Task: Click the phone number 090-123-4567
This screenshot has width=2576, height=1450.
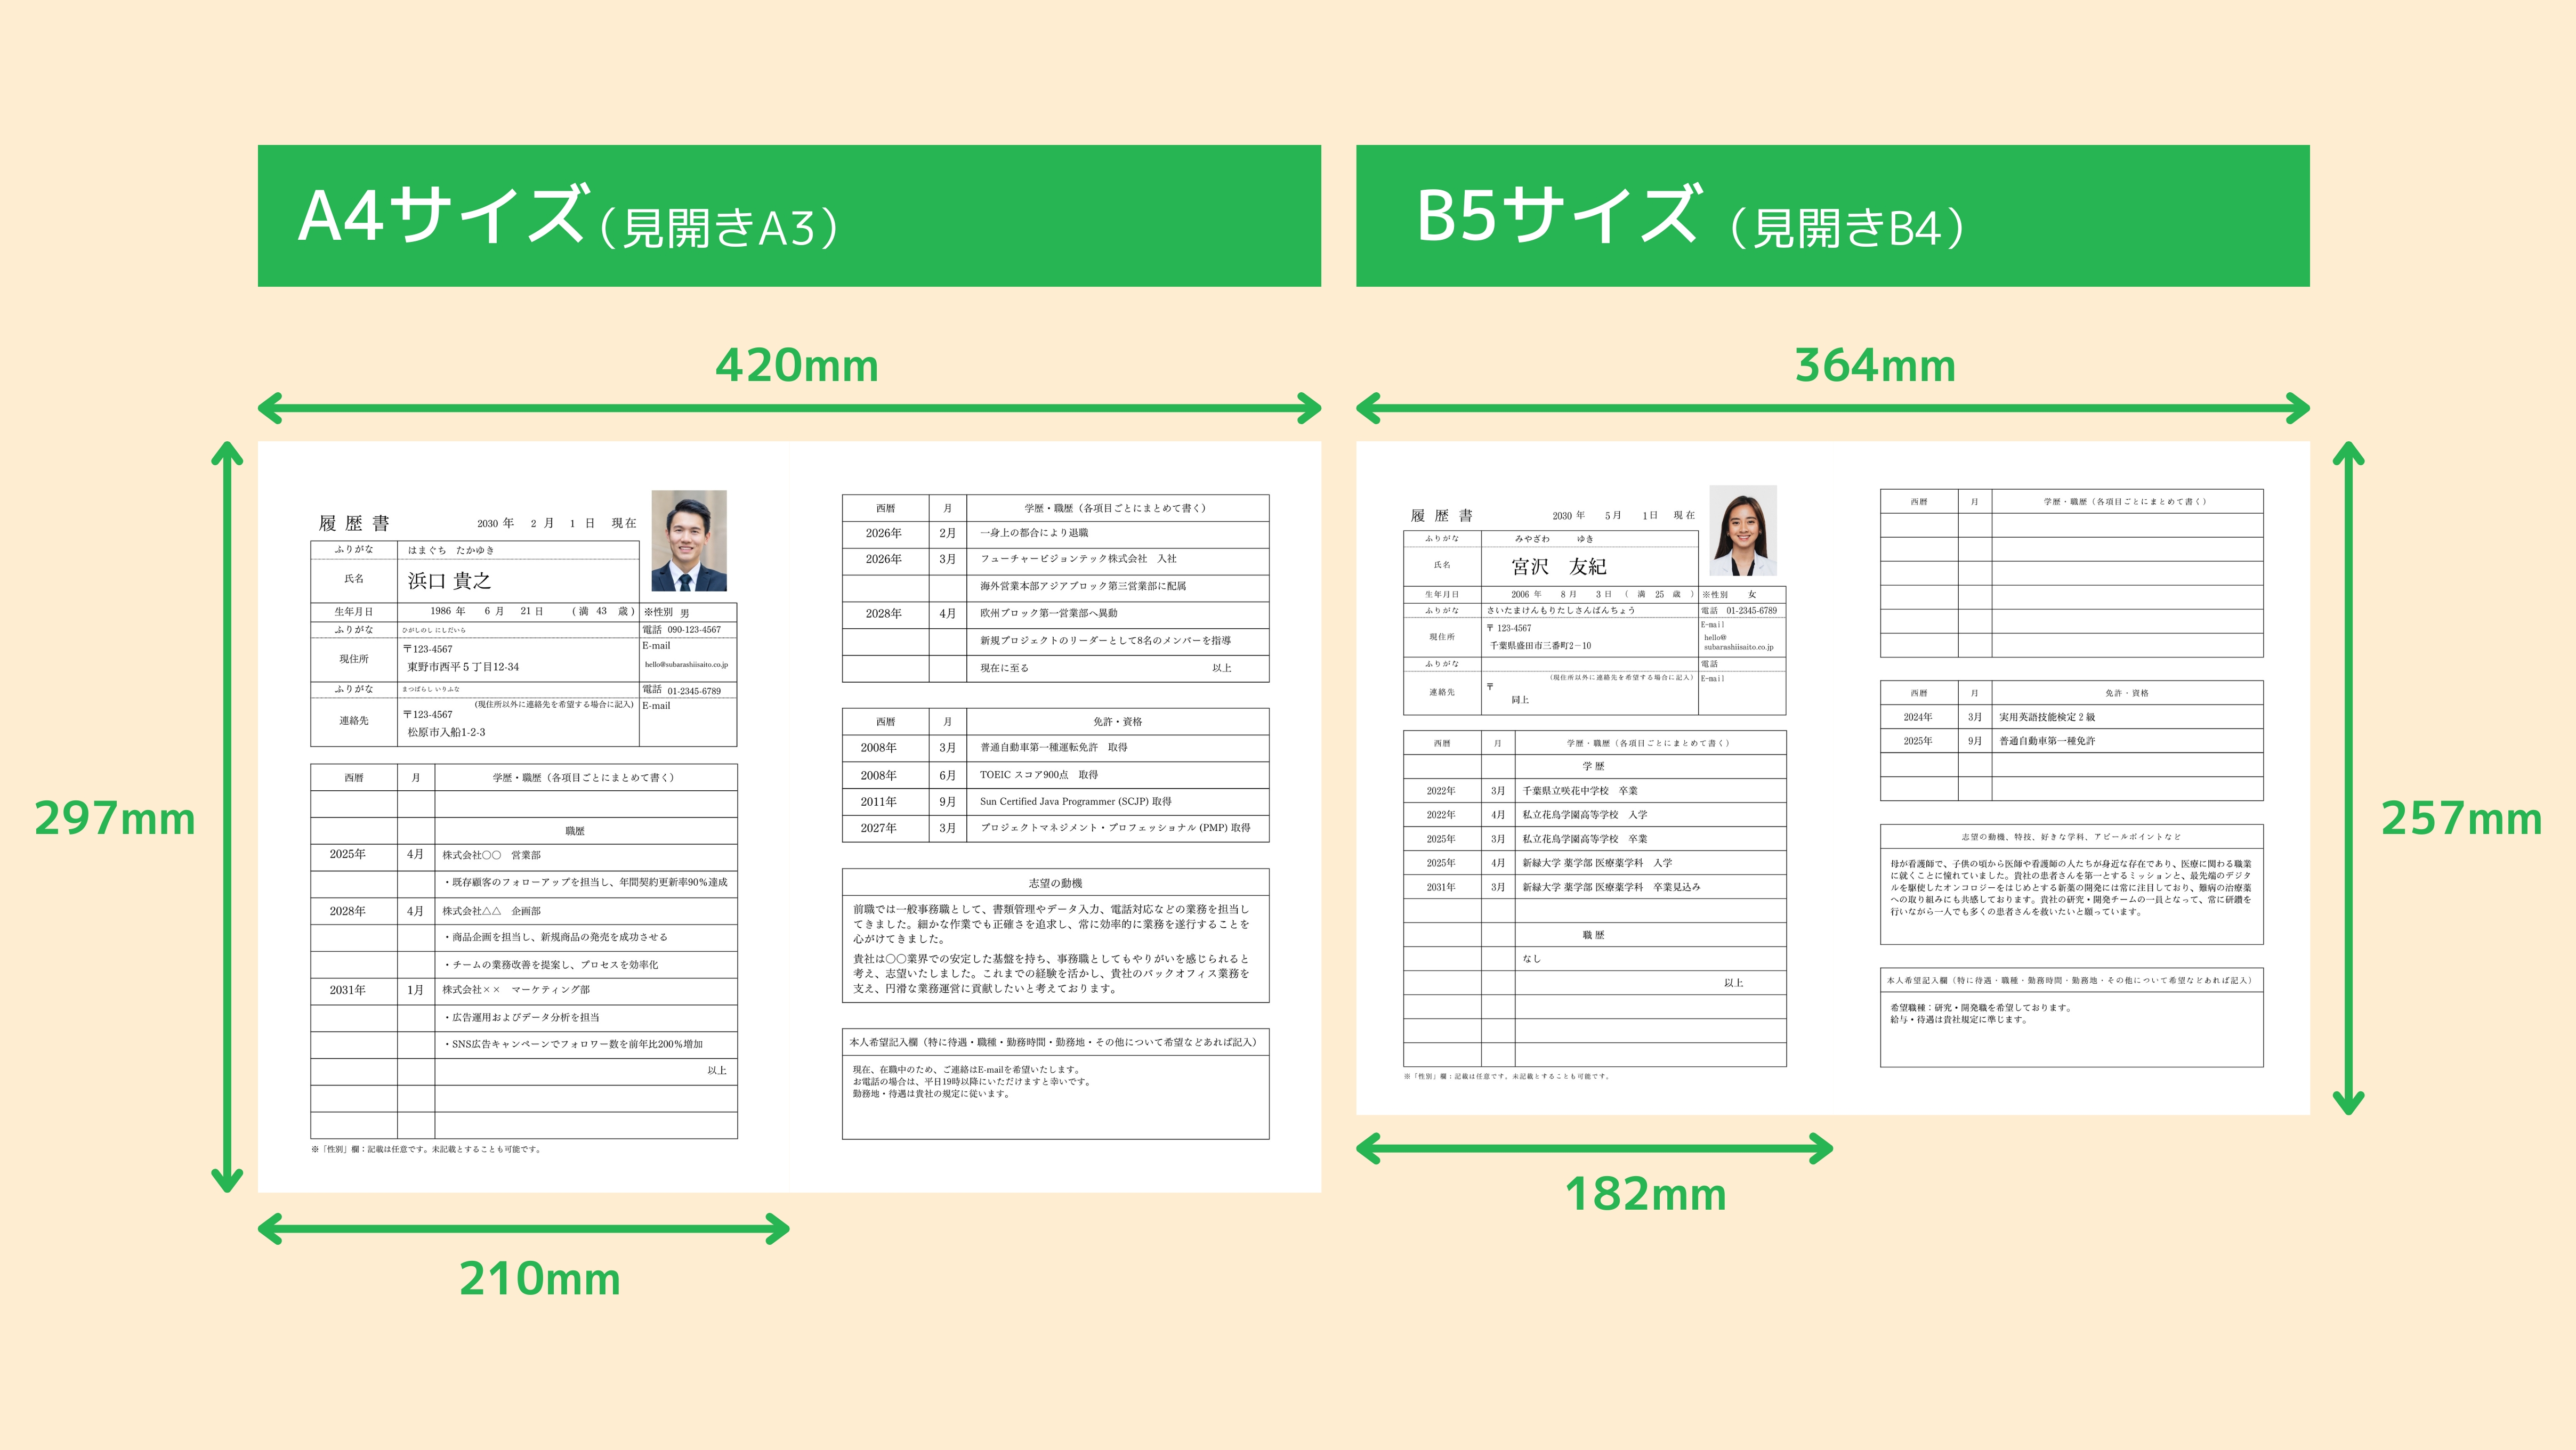Action: coord(694,630)
